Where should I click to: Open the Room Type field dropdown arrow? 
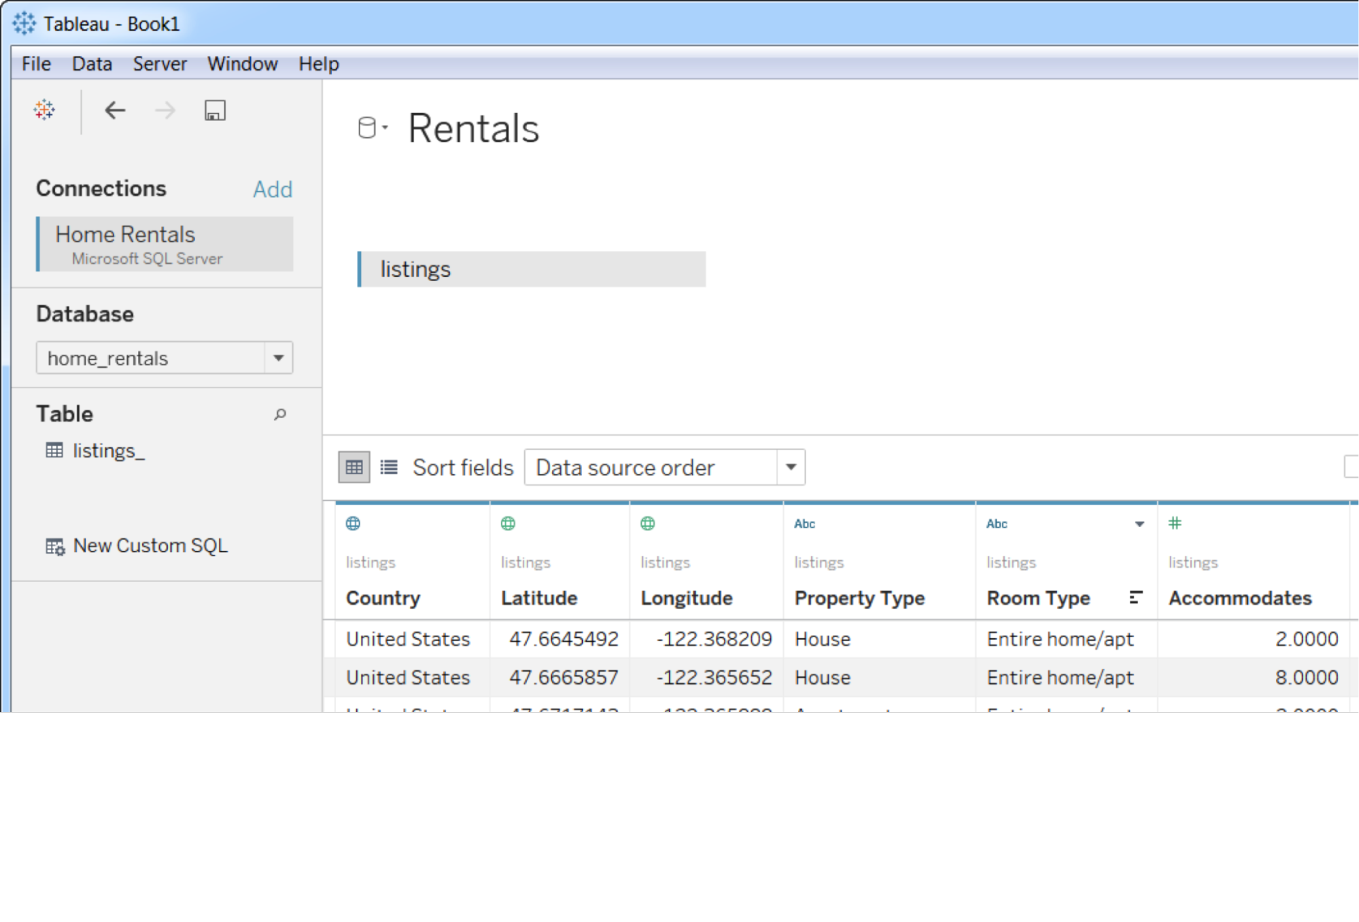click(1140, 524)
